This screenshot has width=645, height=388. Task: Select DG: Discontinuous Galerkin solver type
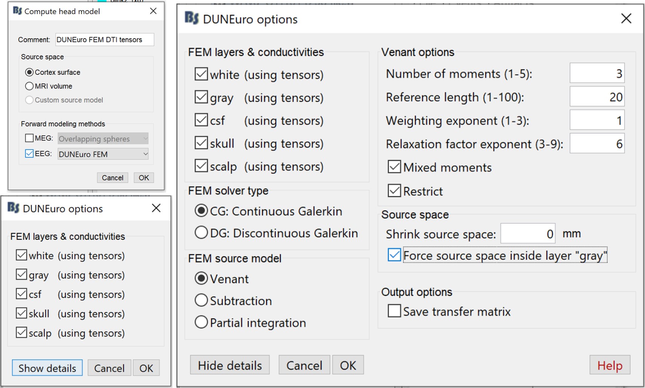(x=201, y=233)
